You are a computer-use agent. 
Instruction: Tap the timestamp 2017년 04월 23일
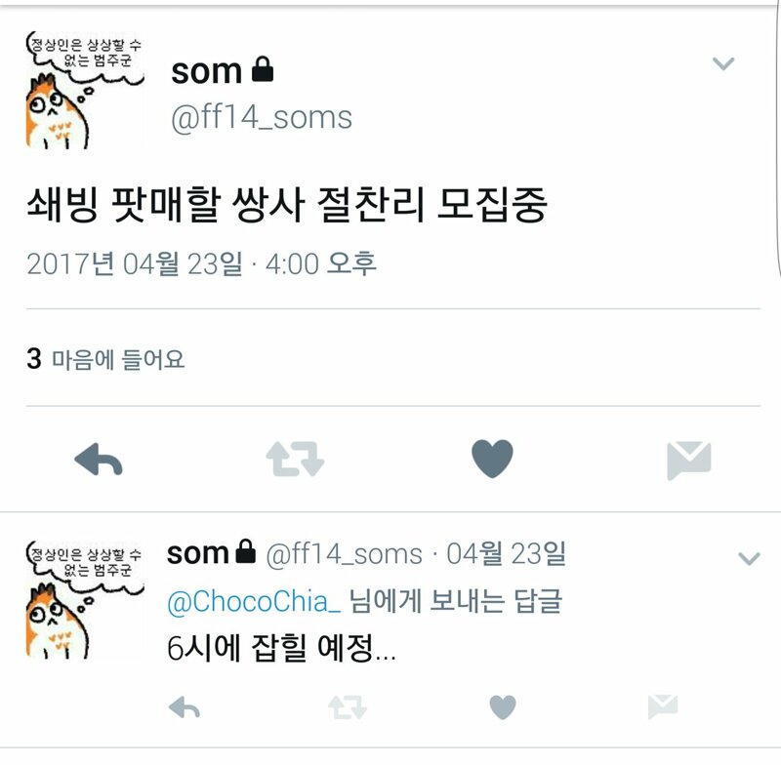[x=135, y=263]
